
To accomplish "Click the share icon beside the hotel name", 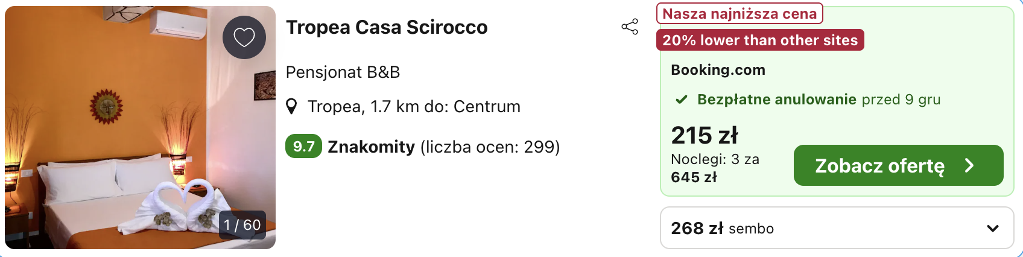I will (x=630, y=27).
